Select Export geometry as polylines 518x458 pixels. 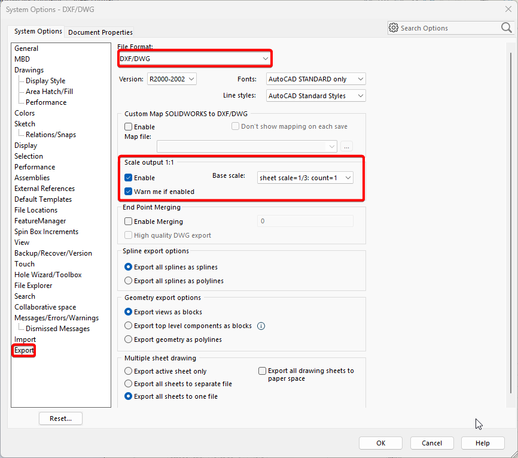(128, 339)
